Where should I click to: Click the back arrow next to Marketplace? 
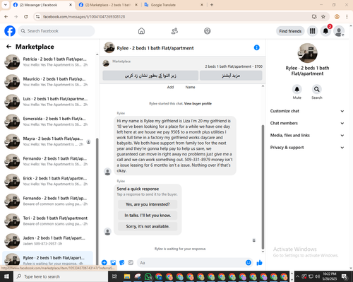(8, 47)
